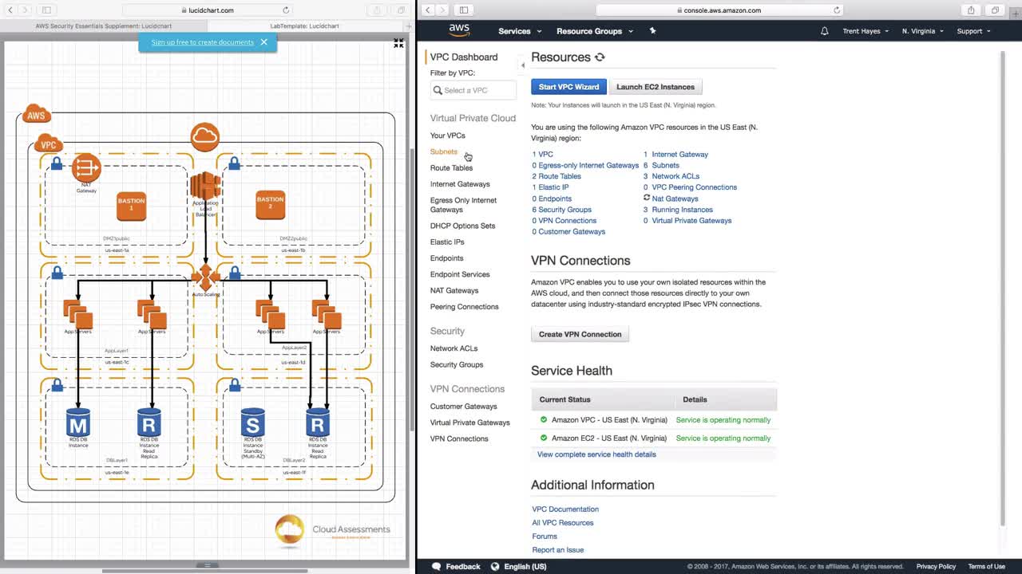Click the Create VPN Connection button

pos(580,334)
